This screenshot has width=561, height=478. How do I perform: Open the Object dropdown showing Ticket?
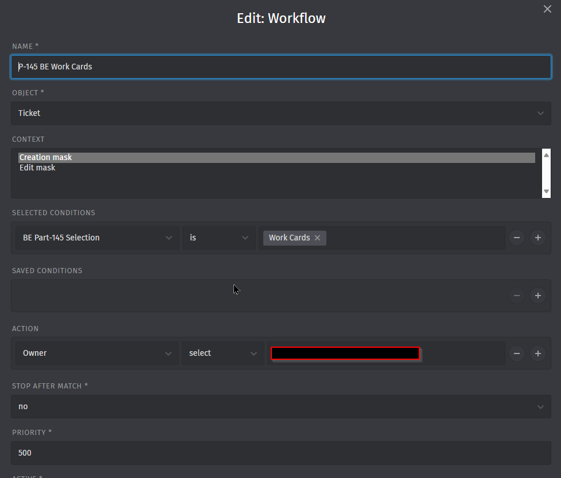coord(281,113)
